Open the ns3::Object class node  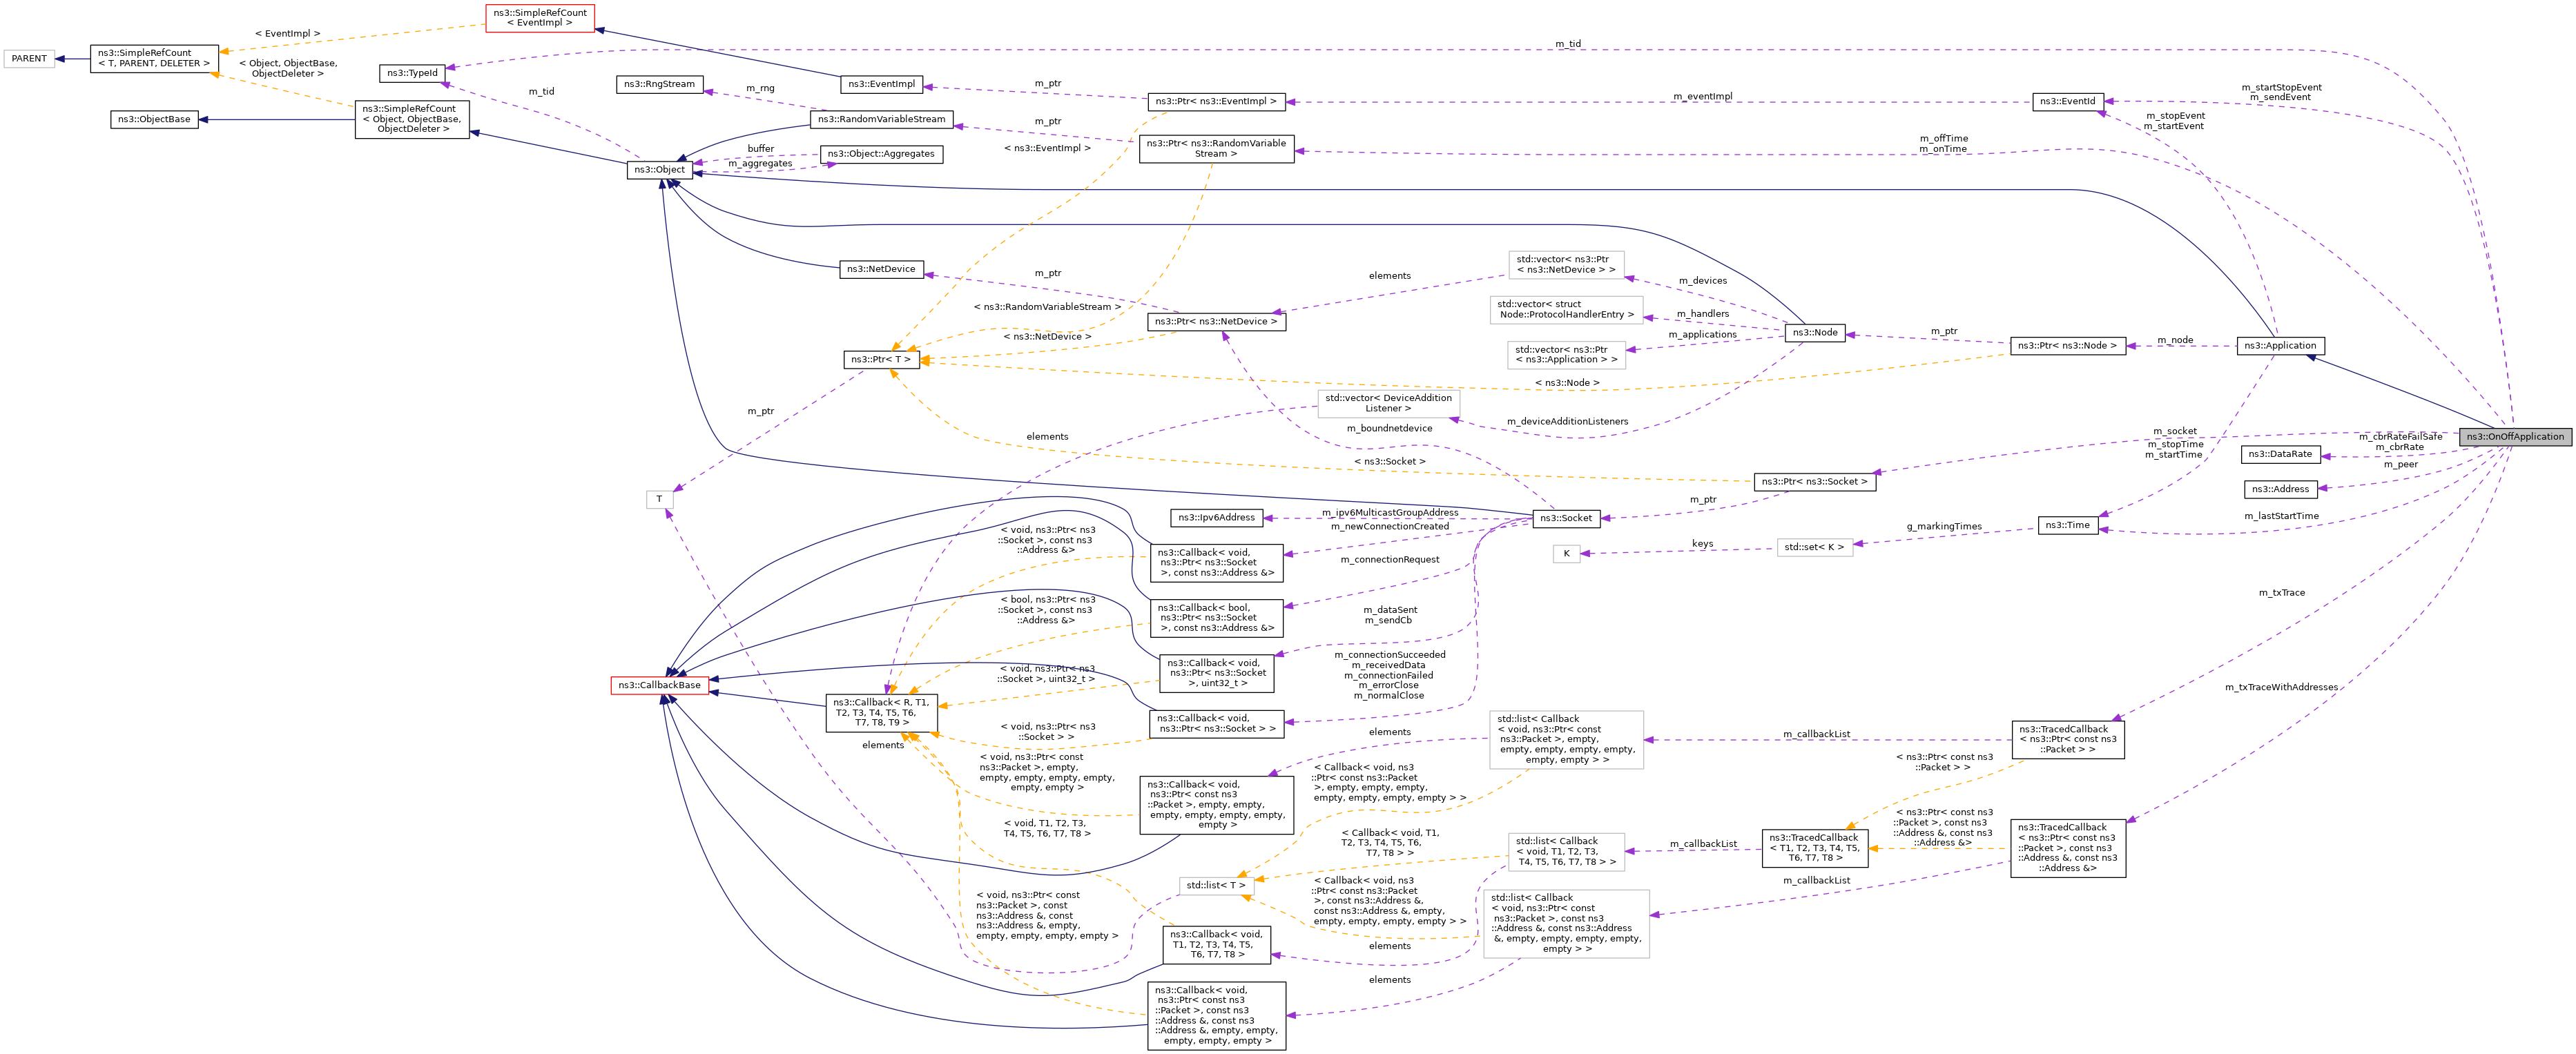tap(659, 170)
